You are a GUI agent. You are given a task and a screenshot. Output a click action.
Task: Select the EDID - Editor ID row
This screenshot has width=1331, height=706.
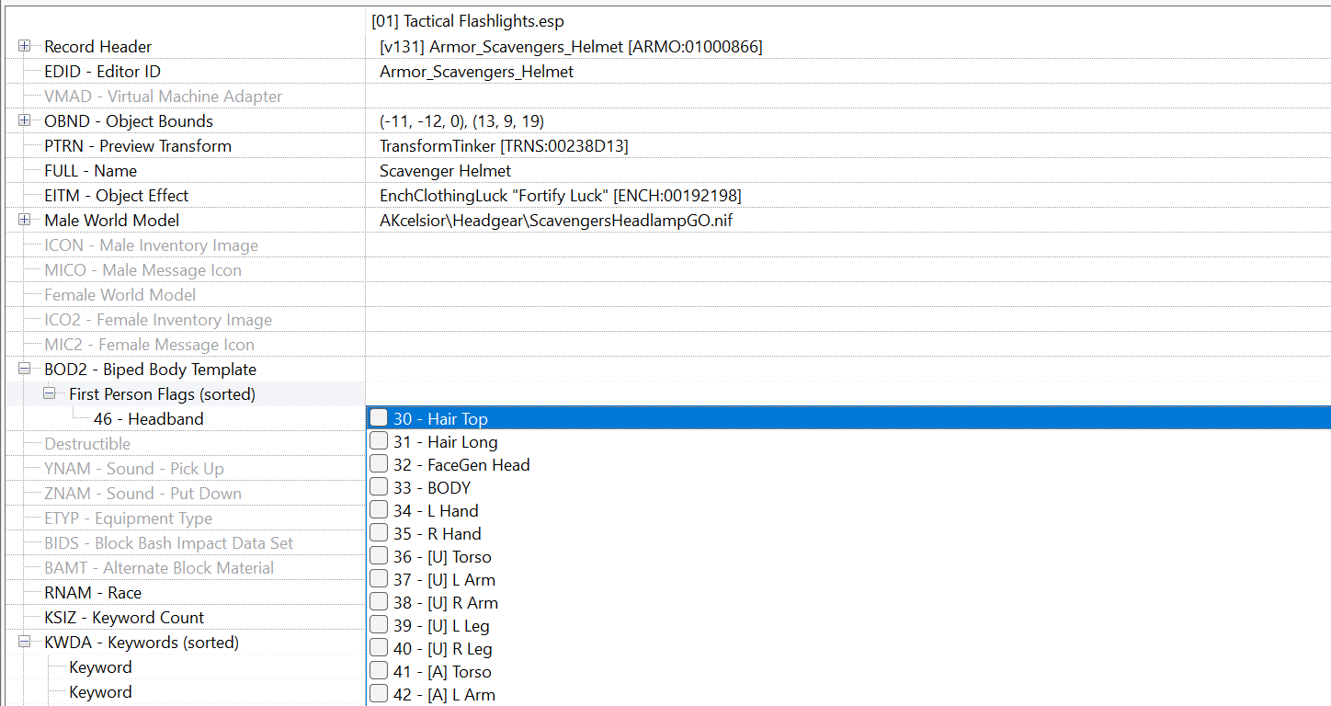click(x=102, y=71)
